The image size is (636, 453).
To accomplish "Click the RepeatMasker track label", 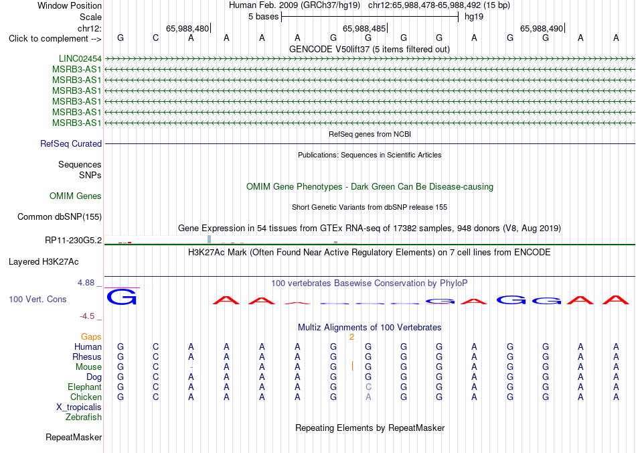I will pyautogui.click(x=74, y=438).
